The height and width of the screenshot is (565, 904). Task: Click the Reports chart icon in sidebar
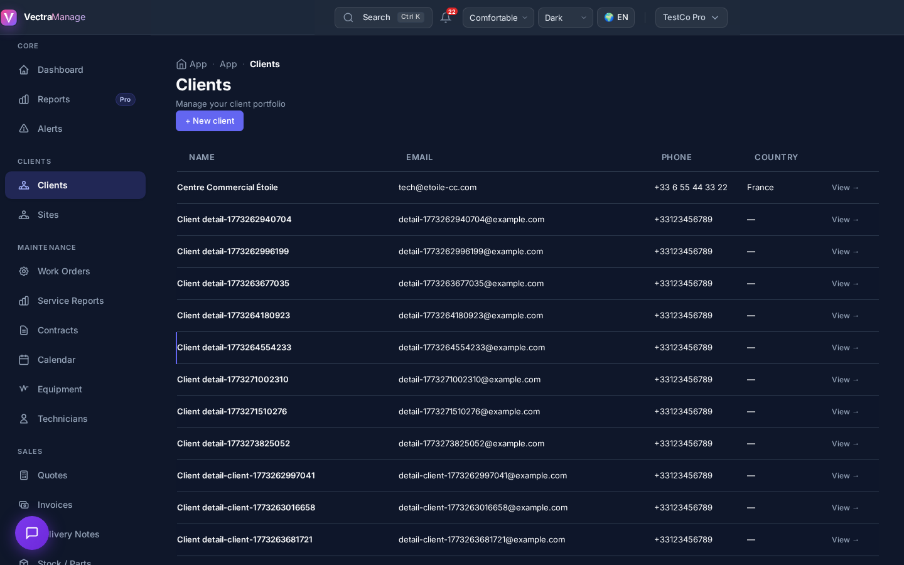[24, 99]
